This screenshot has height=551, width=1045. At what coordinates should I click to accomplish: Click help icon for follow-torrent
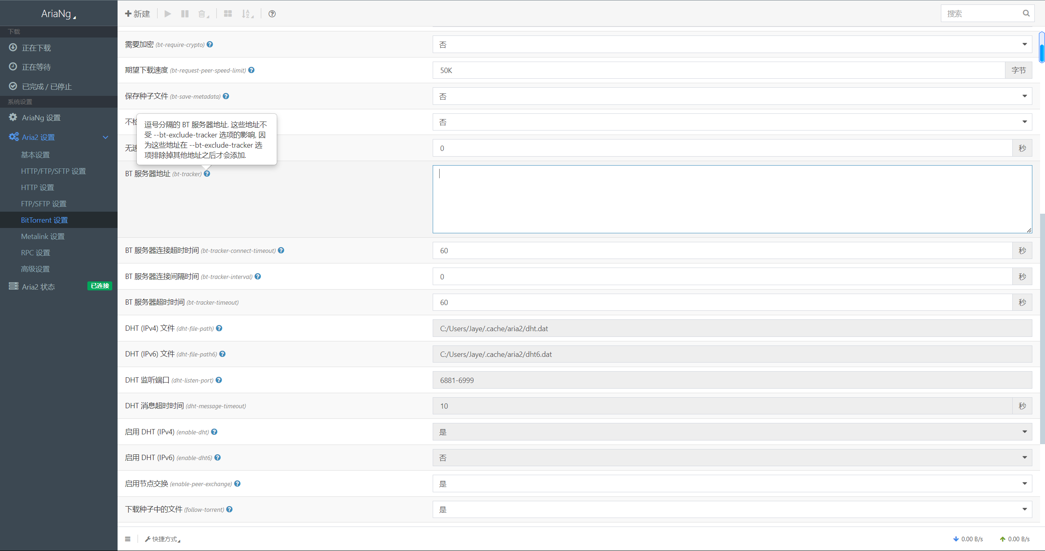click(229, 509)
